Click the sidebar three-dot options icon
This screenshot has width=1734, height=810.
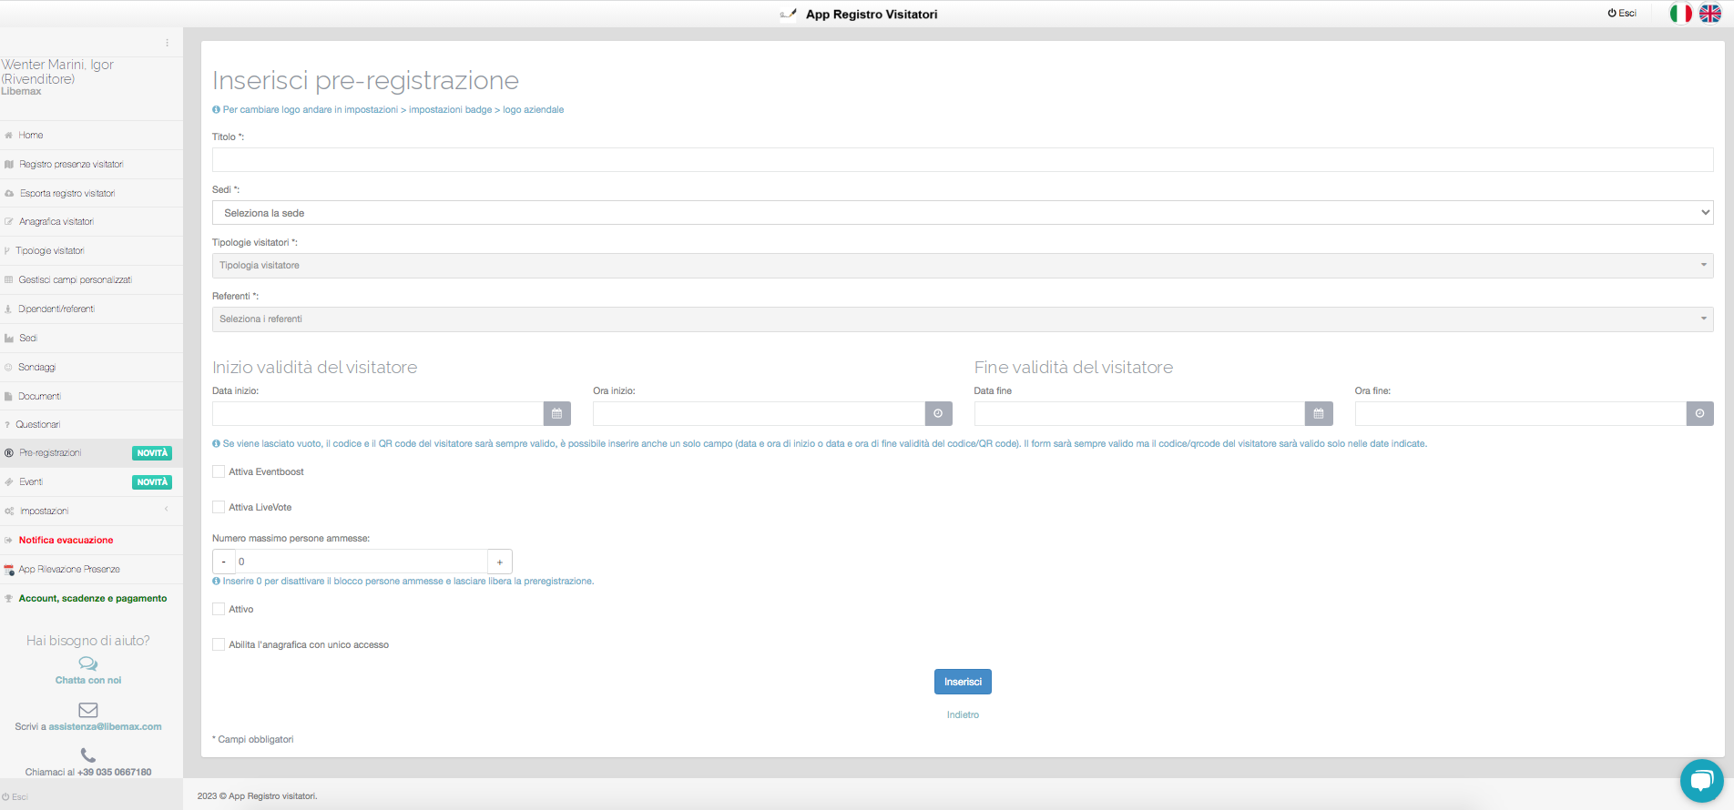tap(167, 43)
